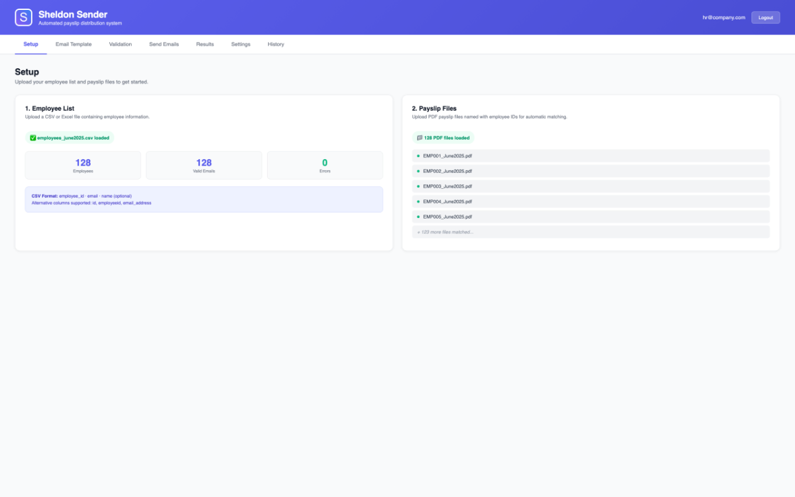Click the hr@company.com account label
The width and height of the screenshot is (795, 497).
[724, 18]
